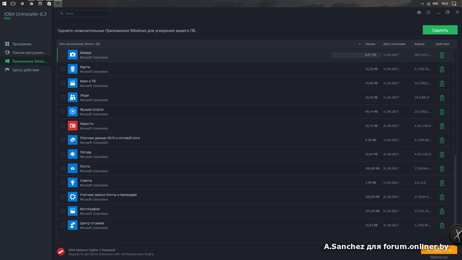The height and width of the screenshot is (260, 462).
Task: Open the Task View taskbar button
Action: pyautogui.click(x=13, y=3)
